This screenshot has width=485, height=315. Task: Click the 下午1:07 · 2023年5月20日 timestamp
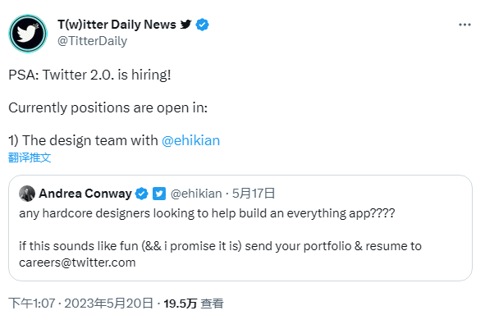click(80, 304)
